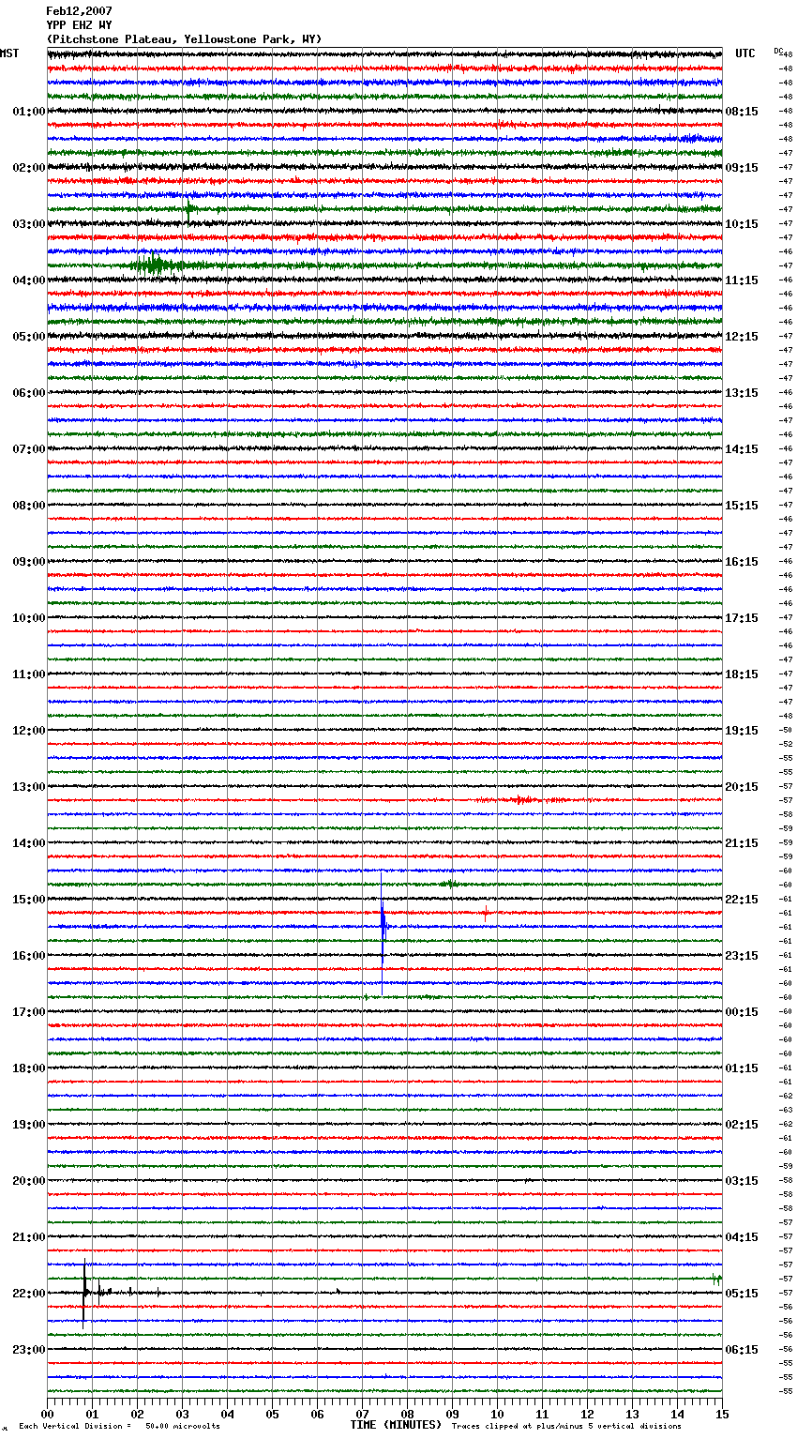Select the 14:15 UTC time label
This screenshot has height=1439, width=797.
[742, 449]
